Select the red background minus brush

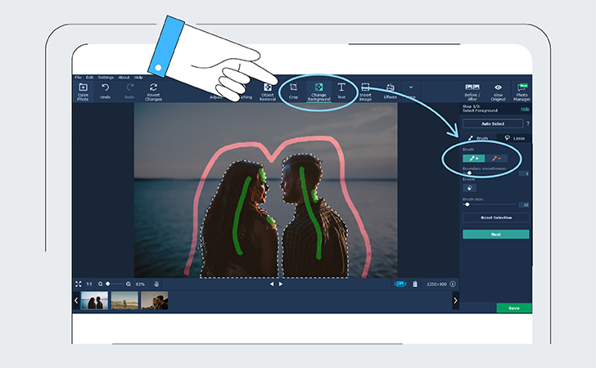point(496,159)
